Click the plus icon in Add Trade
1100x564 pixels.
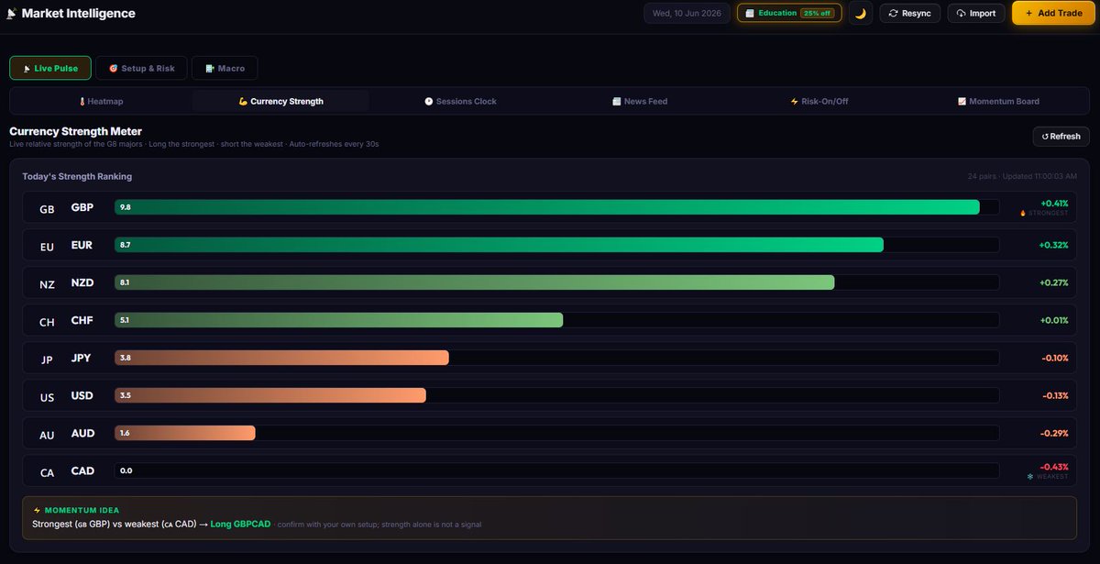click(x=1028, y=13)
